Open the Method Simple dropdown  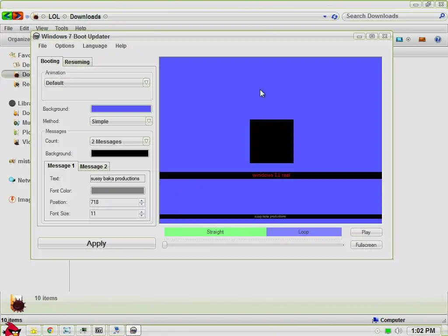121,122
